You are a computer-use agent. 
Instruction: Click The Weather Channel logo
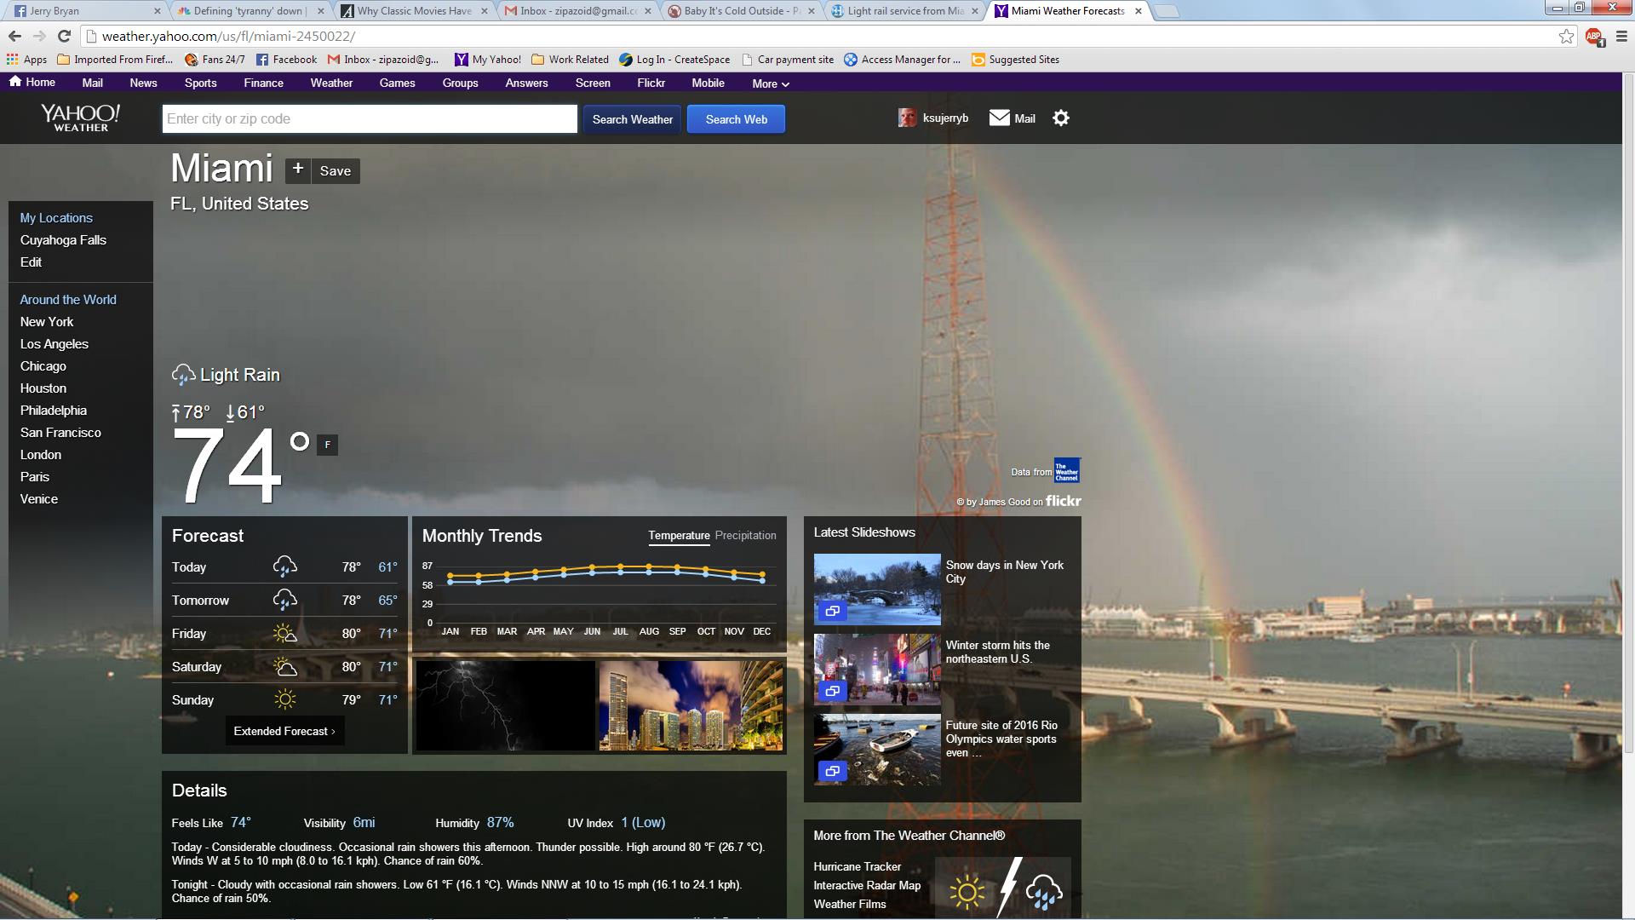point(1066,470)
